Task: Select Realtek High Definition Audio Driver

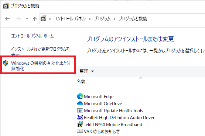Action: (119, 118)
